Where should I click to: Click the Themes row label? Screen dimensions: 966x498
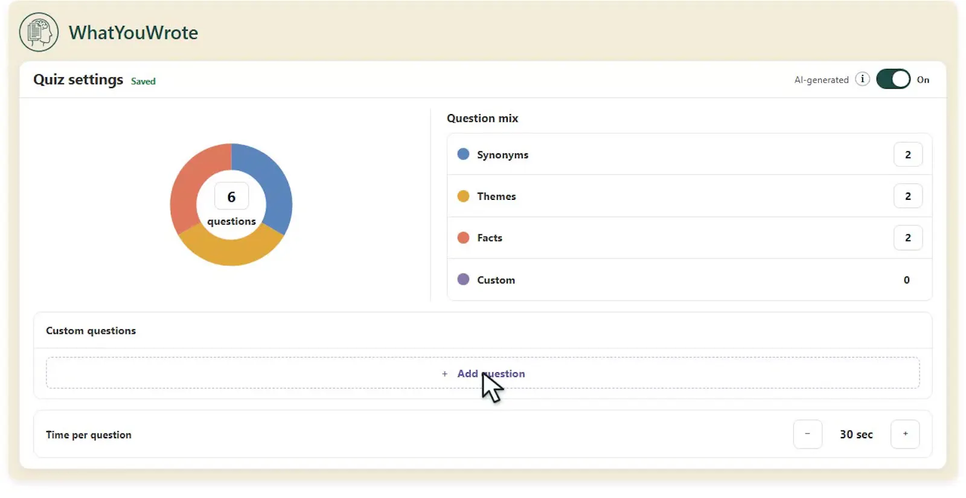tap(496, 196)
